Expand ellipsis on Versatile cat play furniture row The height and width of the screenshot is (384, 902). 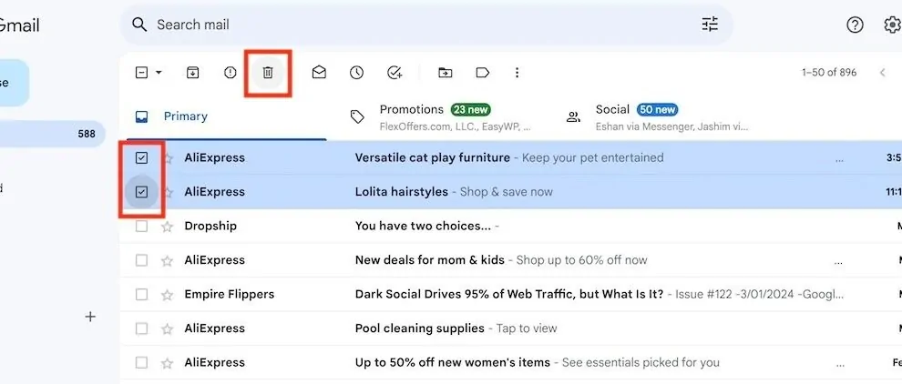[839, 160]
